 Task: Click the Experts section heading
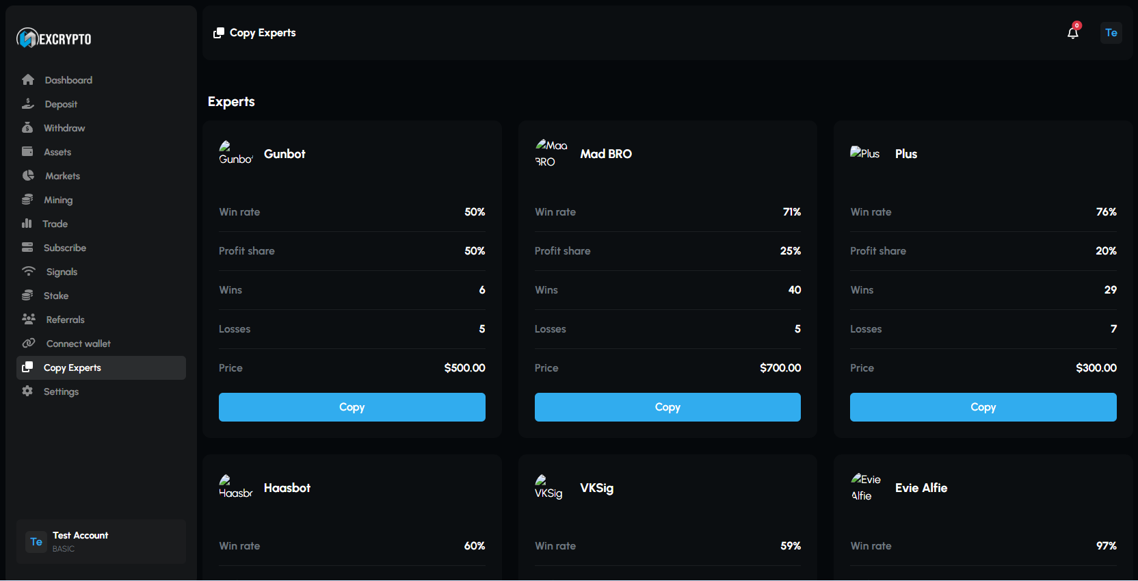click(231, 101)
